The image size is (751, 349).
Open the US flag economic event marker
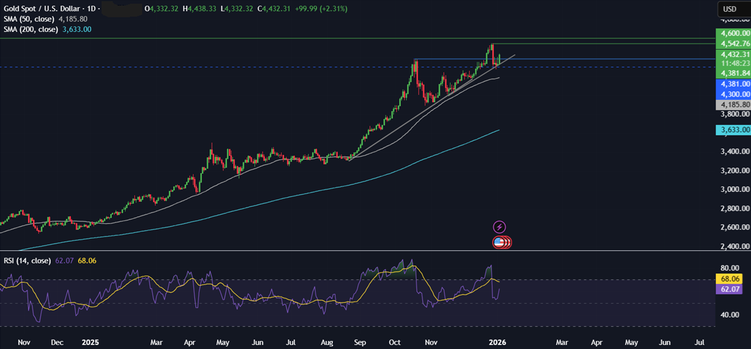(499, 243)
